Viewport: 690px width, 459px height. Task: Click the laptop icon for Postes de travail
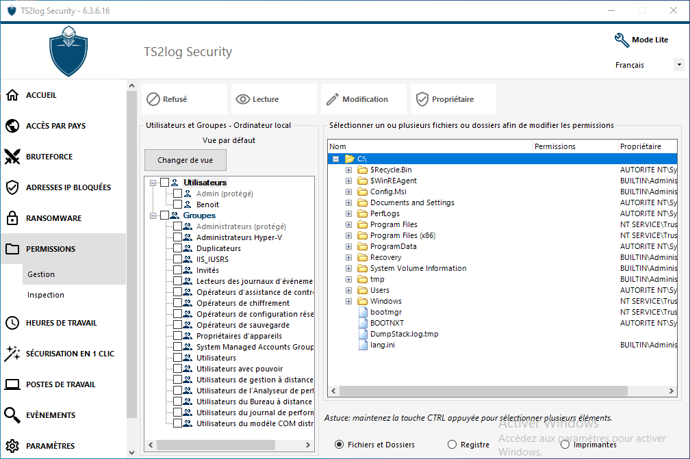point(12,384)
